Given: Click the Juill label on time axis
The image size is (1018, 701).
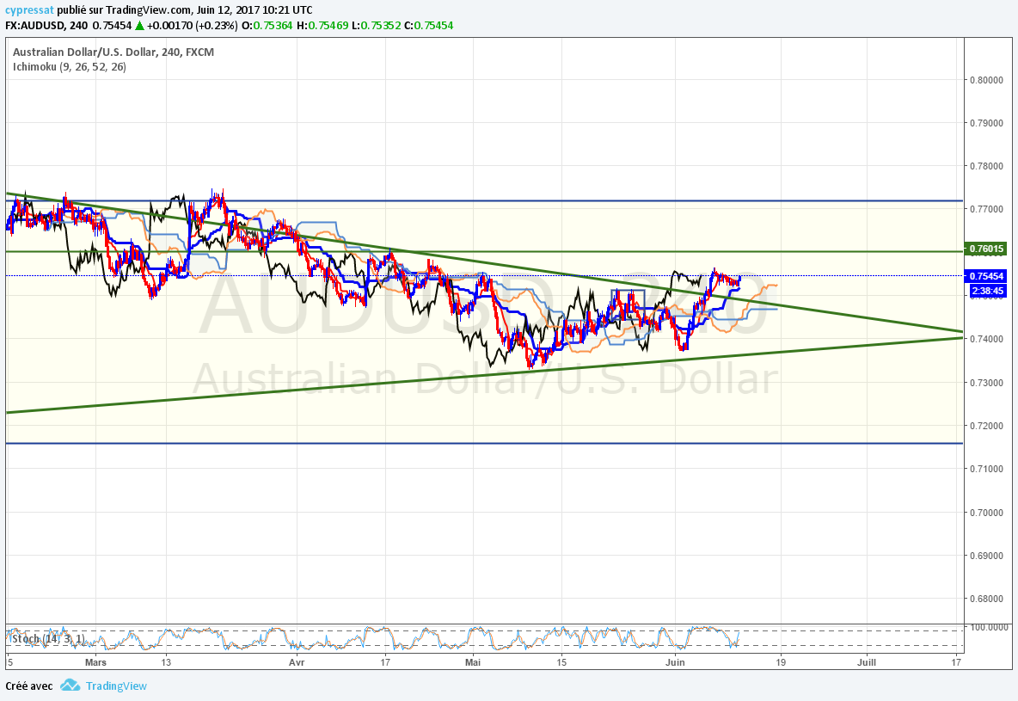Looking at the screenshot, I should tap(867, 662).
